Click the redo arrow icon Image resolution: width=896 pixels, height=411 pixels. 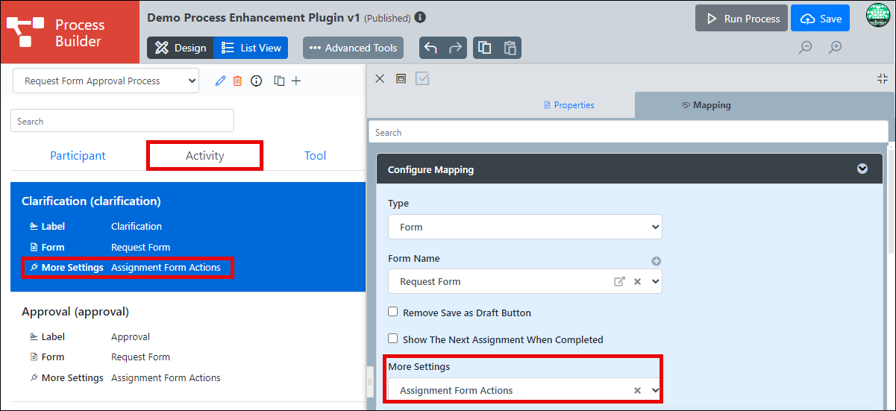(455, 48)
